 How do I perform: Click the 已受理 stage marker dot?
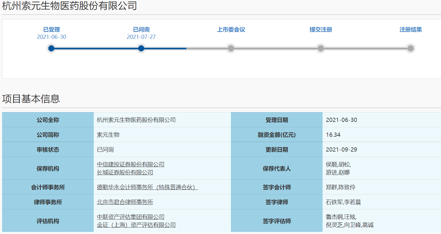(51, 48)
